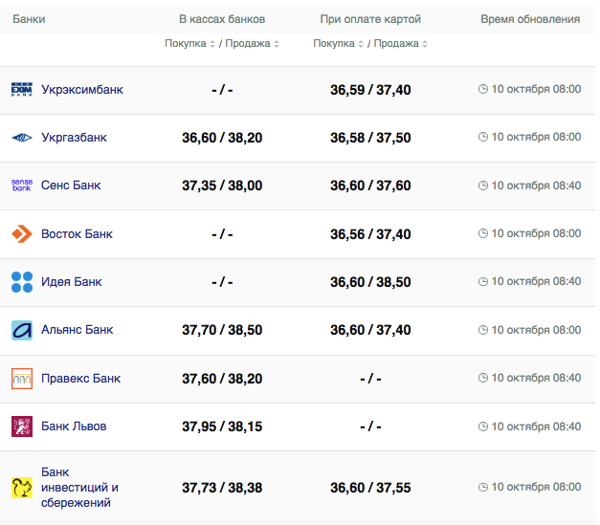
Task: Click the Банки column header
Action: coord(29,19)
